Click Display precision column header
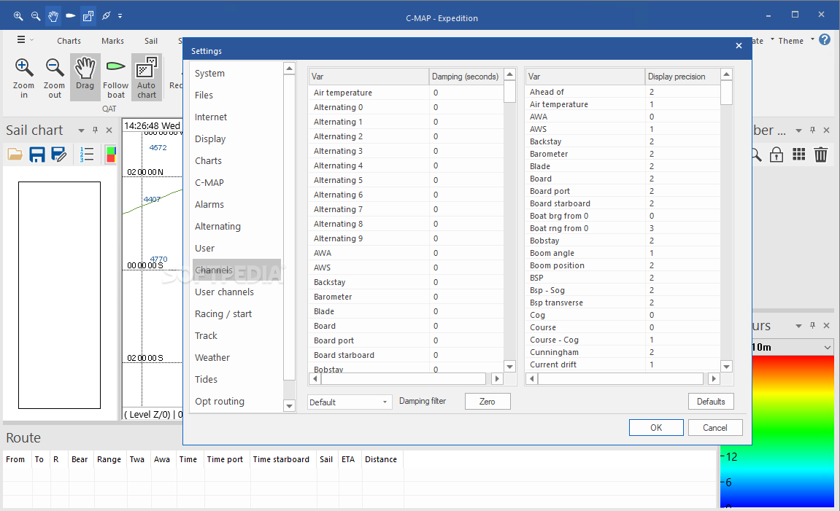 tap(682, 77)
